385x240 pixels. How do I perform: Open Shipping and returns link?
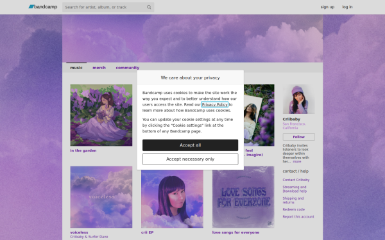click(293, 200)
